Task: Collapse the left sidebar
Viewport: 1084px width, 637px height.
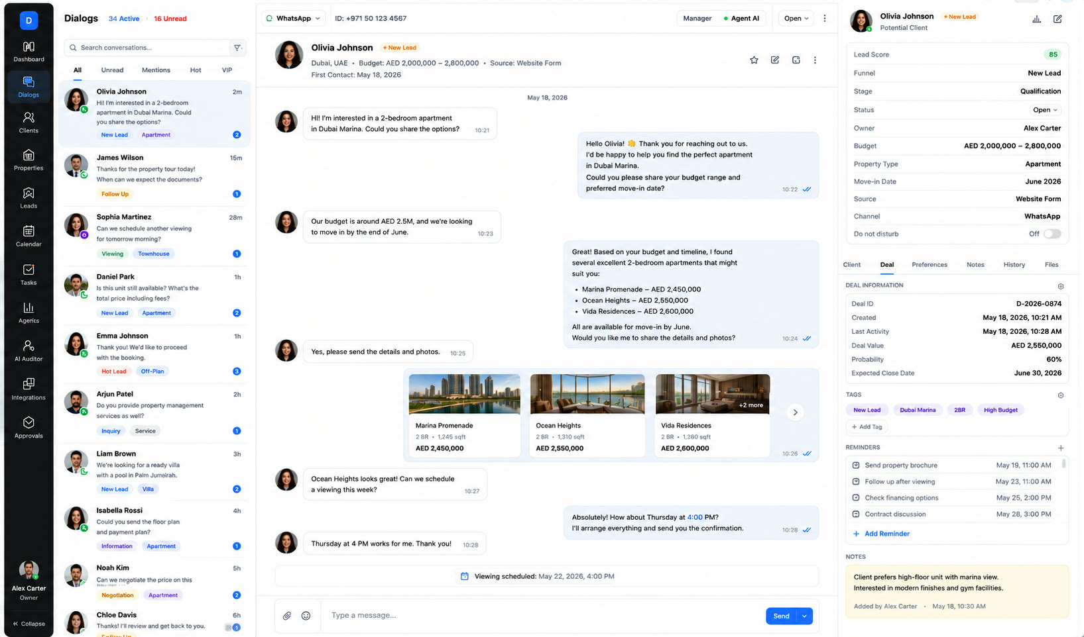Action: pos(29,624)
